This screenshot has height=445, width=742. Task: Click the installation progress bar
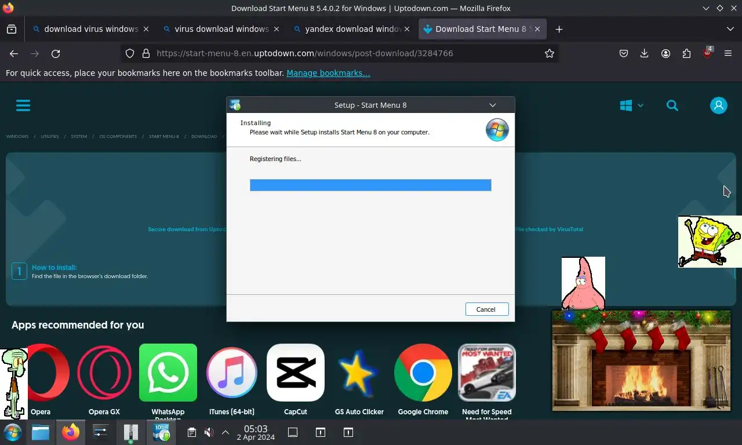[x=370, y=185]
